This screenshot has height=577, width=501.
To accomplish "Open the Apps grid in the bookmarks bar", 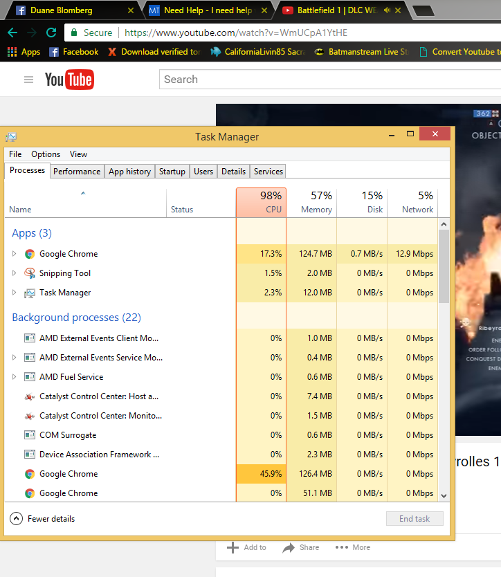I will click(24, 52).
